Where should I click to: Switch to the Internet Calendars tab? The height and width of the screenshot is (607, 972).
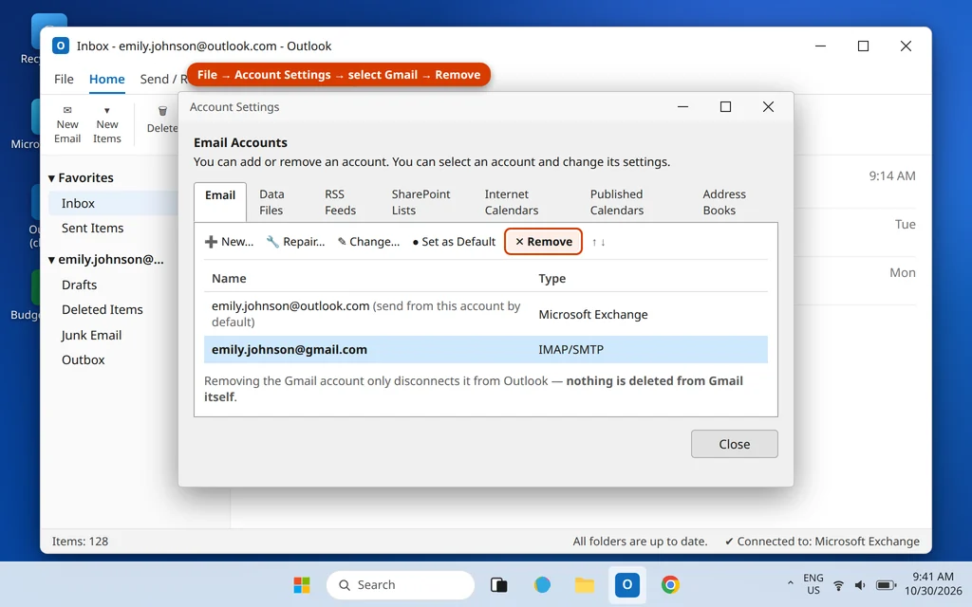[x=512, y=202]
